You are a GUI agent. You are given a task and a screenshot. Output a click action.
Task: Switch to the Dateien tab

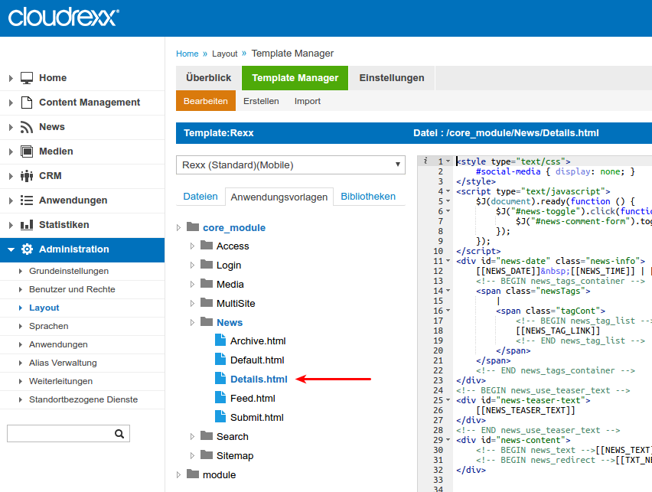200,197
